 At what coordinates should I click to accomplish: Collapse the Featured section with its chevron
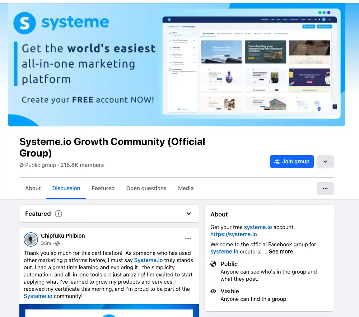pos(188,213)
